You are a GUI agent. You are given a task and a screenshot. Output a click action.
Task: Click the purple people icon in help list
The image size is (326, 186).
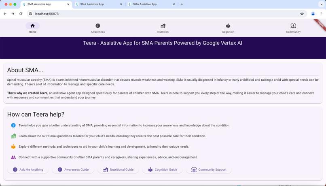[13, 157]
